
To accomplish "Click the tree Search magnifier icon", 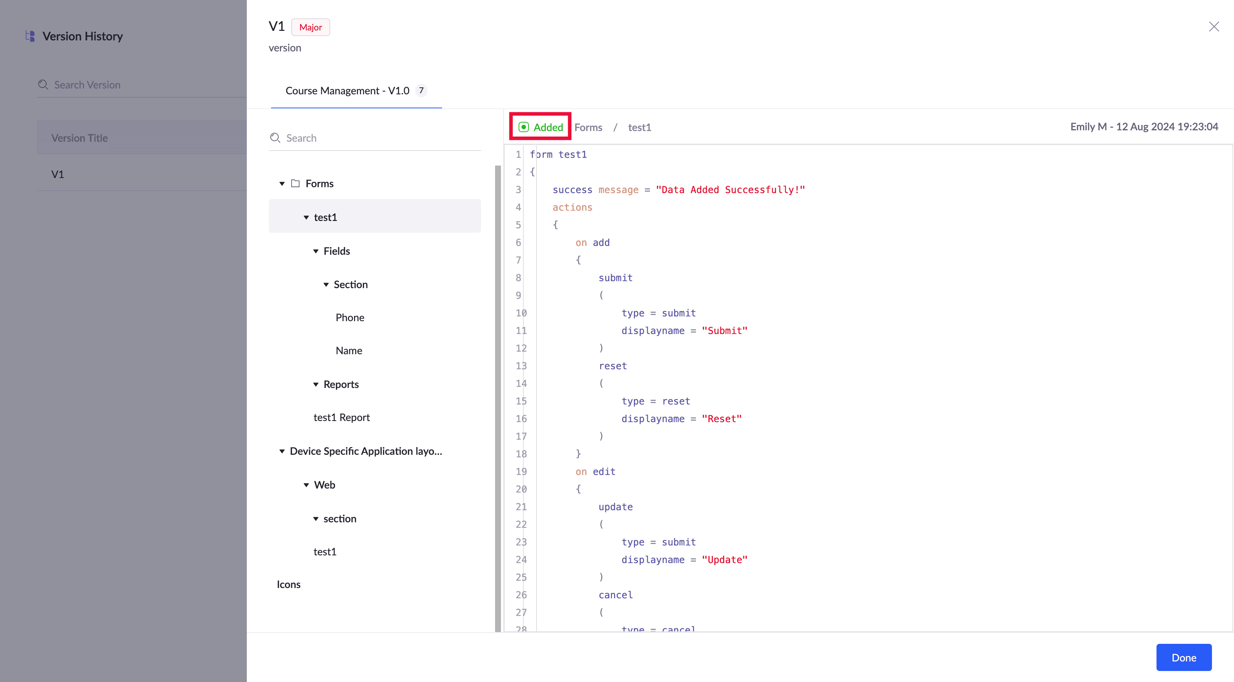I will click(x=275, y=138).
